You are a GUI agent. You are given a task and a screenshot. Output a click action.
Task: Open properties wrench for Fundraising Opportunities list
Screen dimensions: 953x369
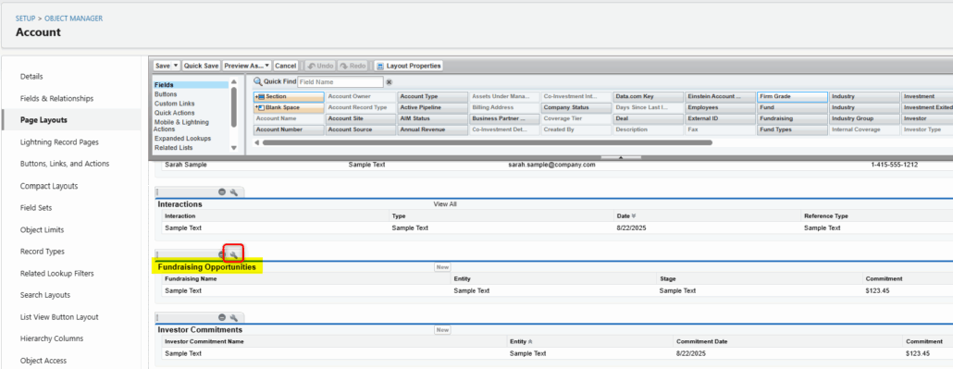tap(233, 254)
